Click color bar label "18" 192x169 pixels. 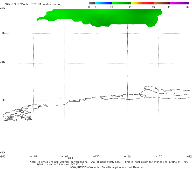112,7
